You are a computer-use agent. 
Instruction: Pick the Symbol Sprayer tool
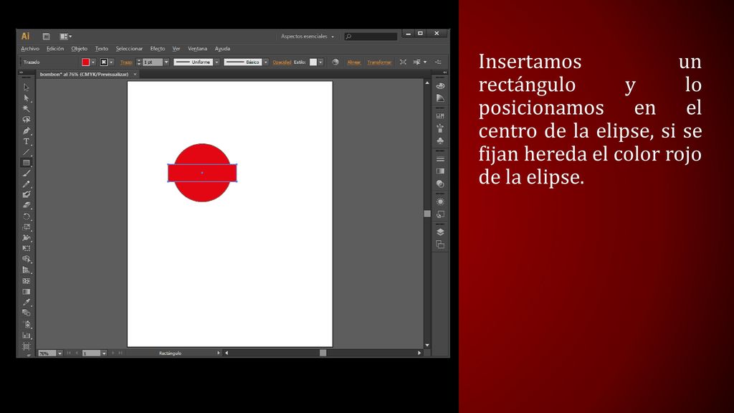tap(27, 325)
